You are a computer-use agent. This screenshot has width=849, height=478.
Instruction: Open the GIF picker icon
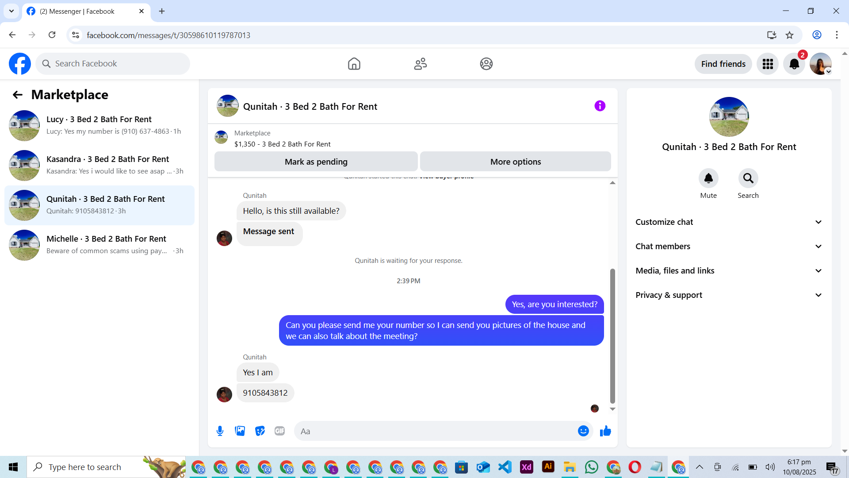tap(279, 431)
